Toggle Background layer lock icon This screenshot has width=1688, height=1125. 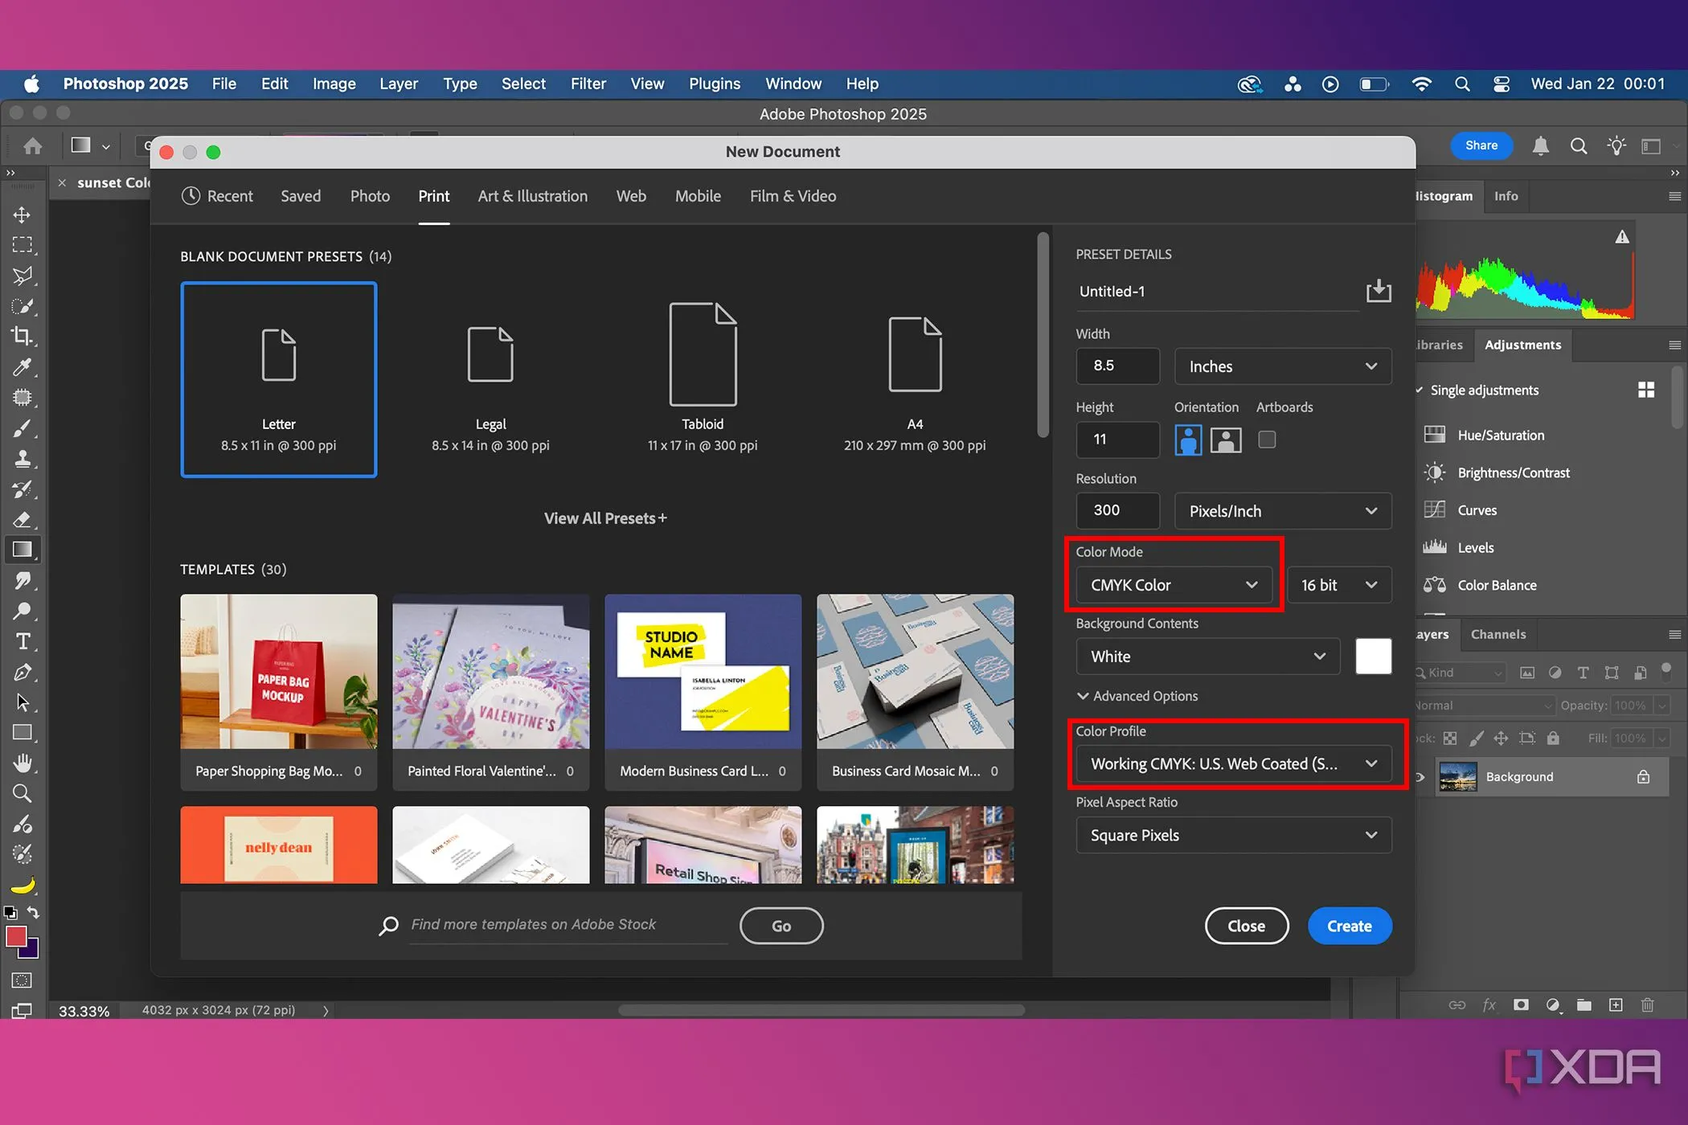click(x=1643, y=776)
